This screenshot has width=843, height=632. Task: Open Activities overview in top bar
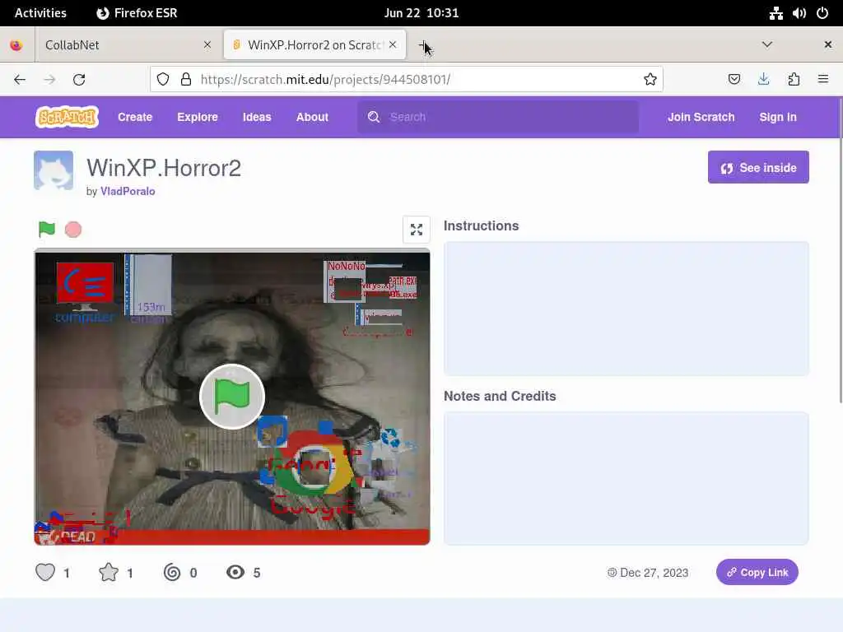tap(40, 13)
